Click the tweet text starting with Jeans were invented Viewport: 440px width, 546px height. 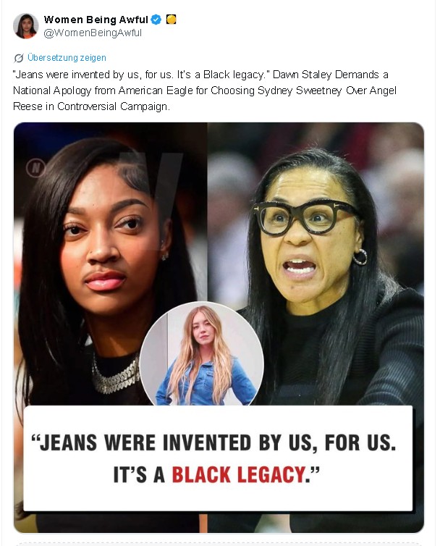(205, 91)
